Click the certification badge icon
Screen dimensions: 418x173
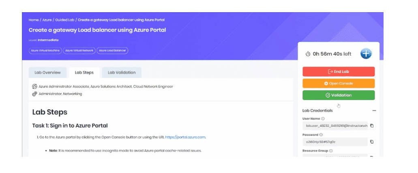[34, 86]
